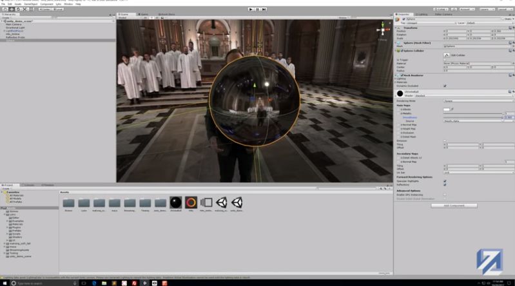
Task: Step forward one frame
Action: (264, 9)
